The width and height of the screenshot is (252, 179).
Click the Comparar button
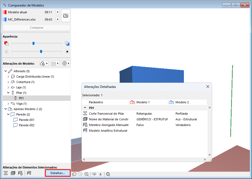pyautogui.click(x=37, y=28)
